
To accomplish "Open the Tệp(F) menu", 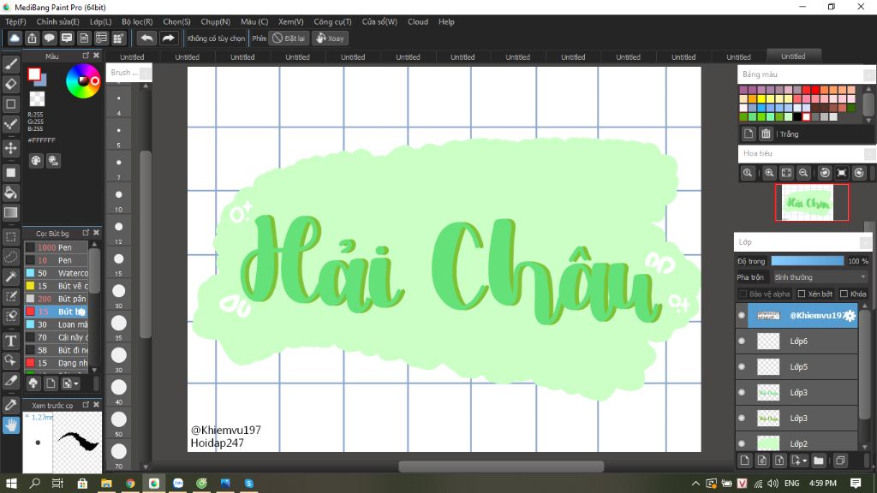I will (15, 21).
